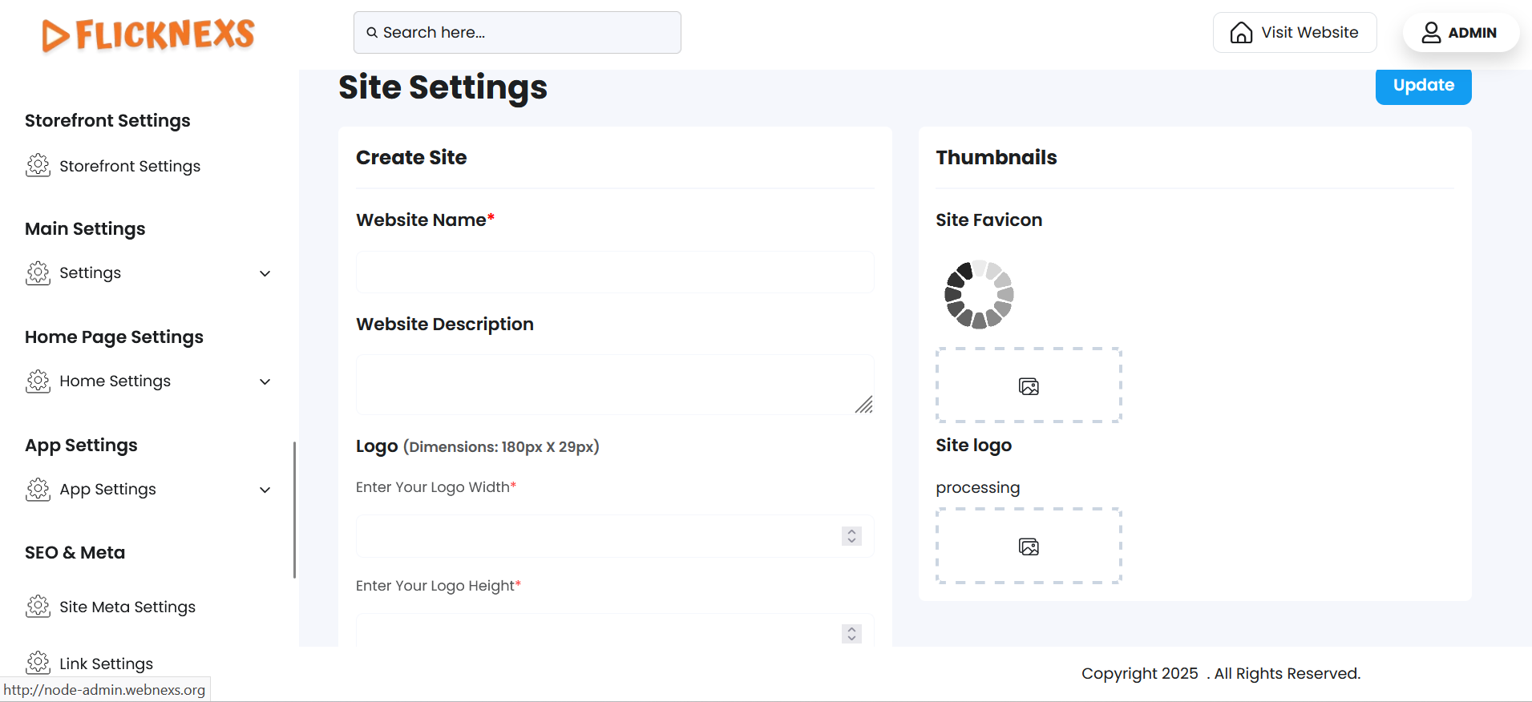This screenshot has width=1532, height=702.
Task: Click the Site logo image upload icon
Action: (x=1029, y=547)
